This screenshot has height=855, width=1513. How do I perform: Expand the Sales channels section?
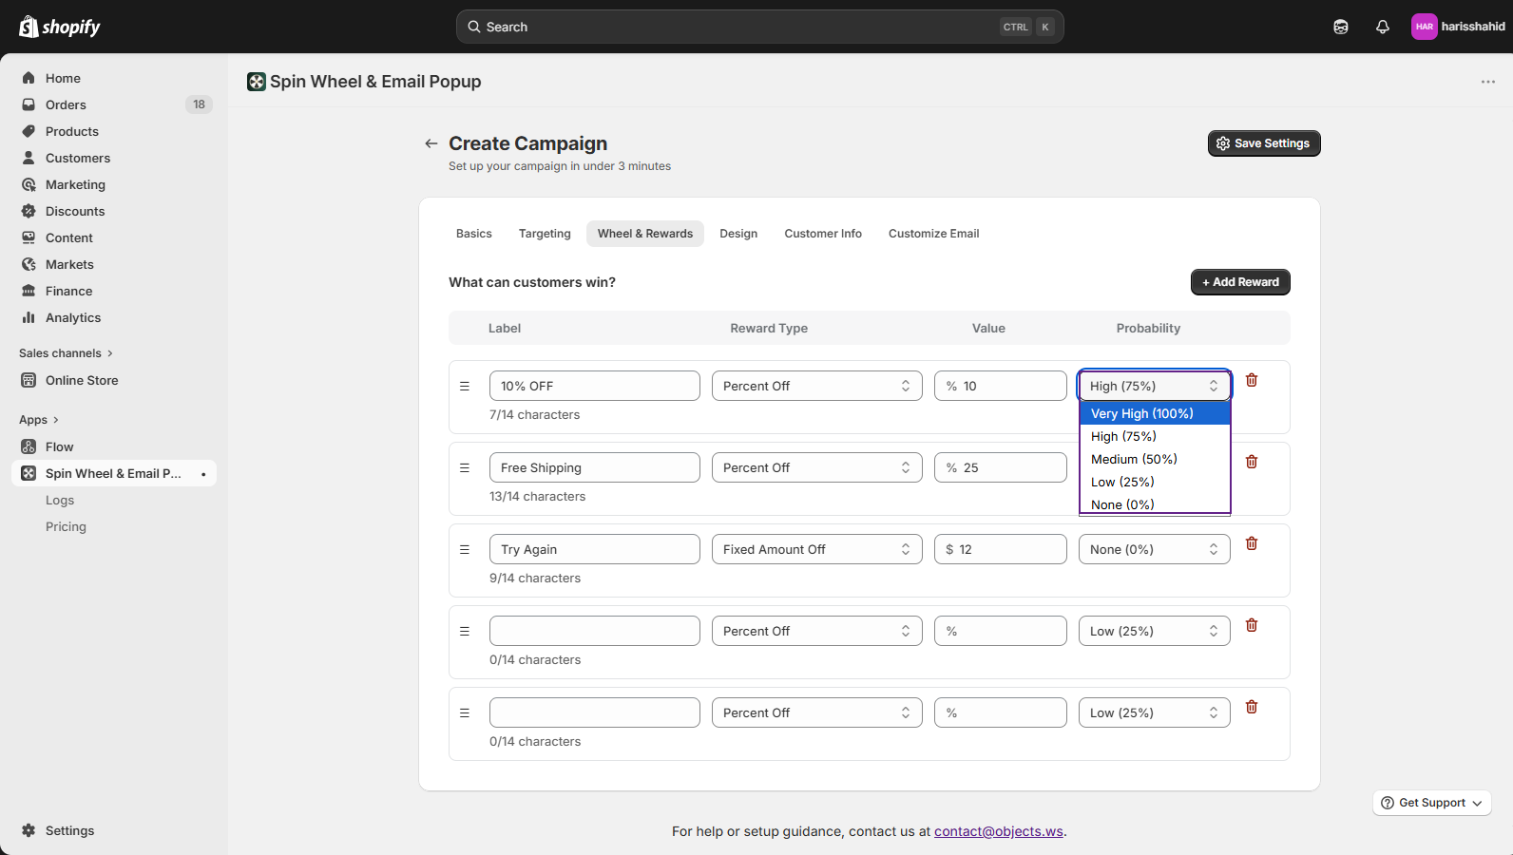[x=66, y=353]
